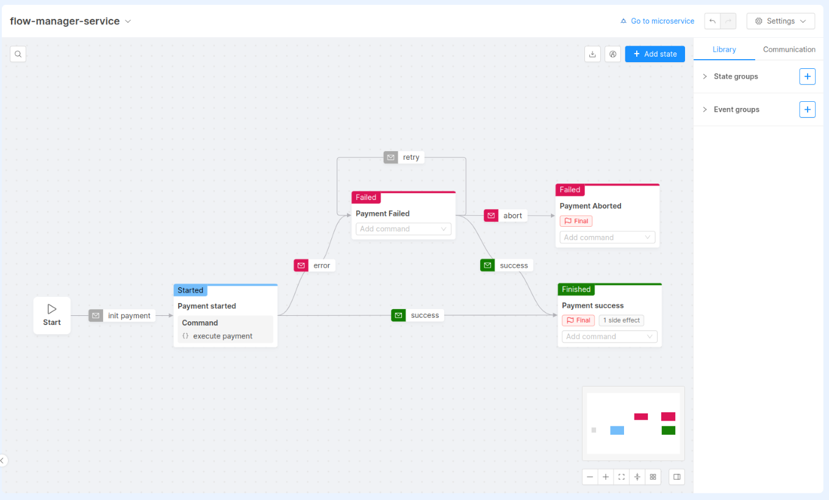Image resolution: width=829 pixels, height=500 pixels.
Task: Click the auto-align flow icon
Action: (637, 476)
